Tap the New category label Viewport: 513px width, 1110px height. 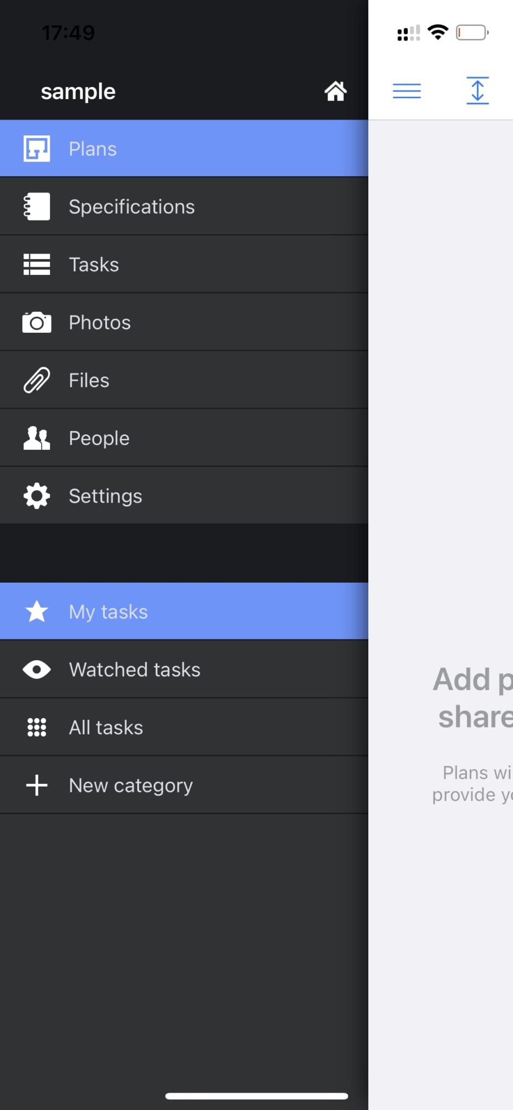tap(131, 785)
